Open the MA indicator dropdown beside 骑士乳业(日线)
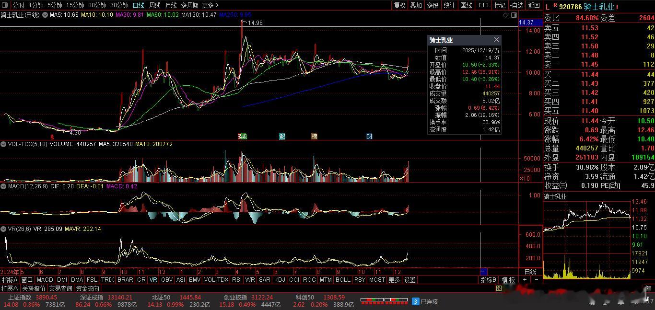Image resolution: width=655 pixels, height=310 pixels. click(x=46, y=15)
